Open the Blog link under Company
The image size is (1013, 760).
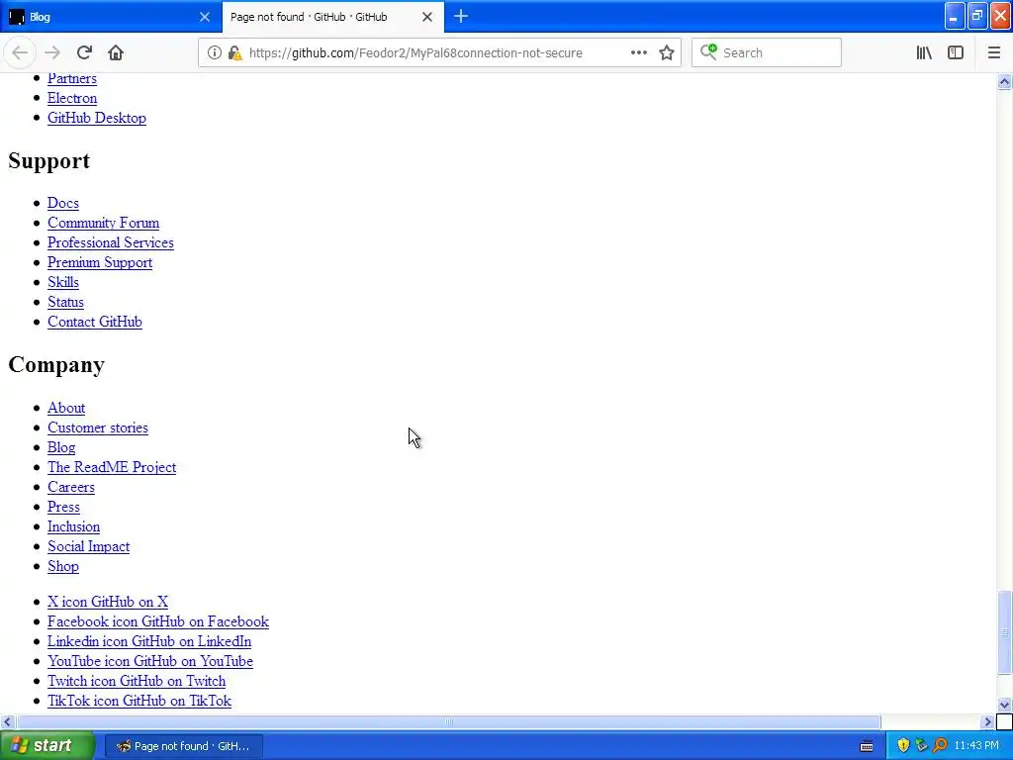click(x=61, y=447)
